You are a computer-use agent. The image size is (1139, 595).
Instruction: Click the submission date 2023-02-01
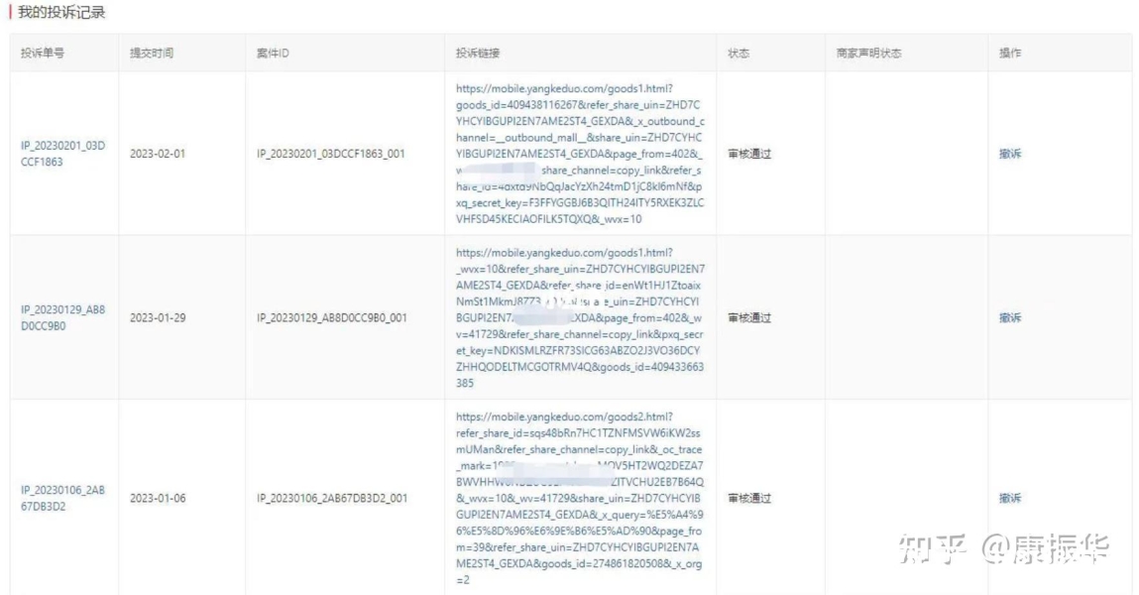[158, 154]
